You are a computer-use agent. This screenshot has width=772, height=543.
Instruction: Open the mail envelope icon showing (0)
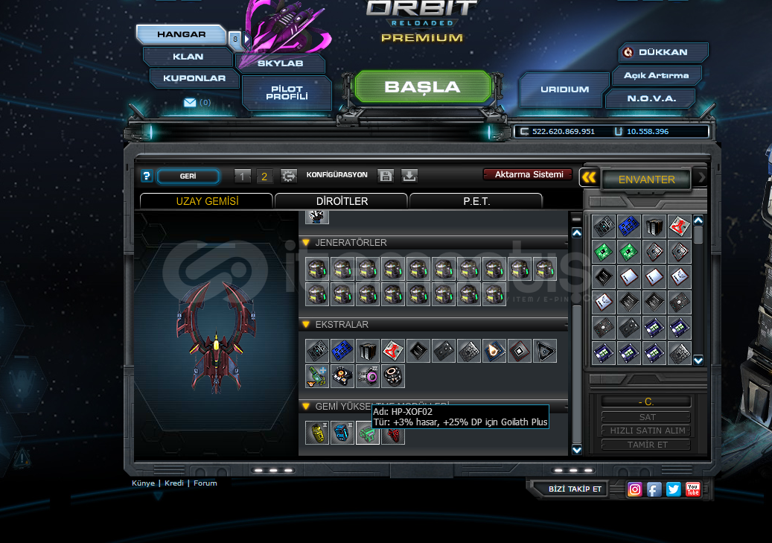click(x=190, y=103)
